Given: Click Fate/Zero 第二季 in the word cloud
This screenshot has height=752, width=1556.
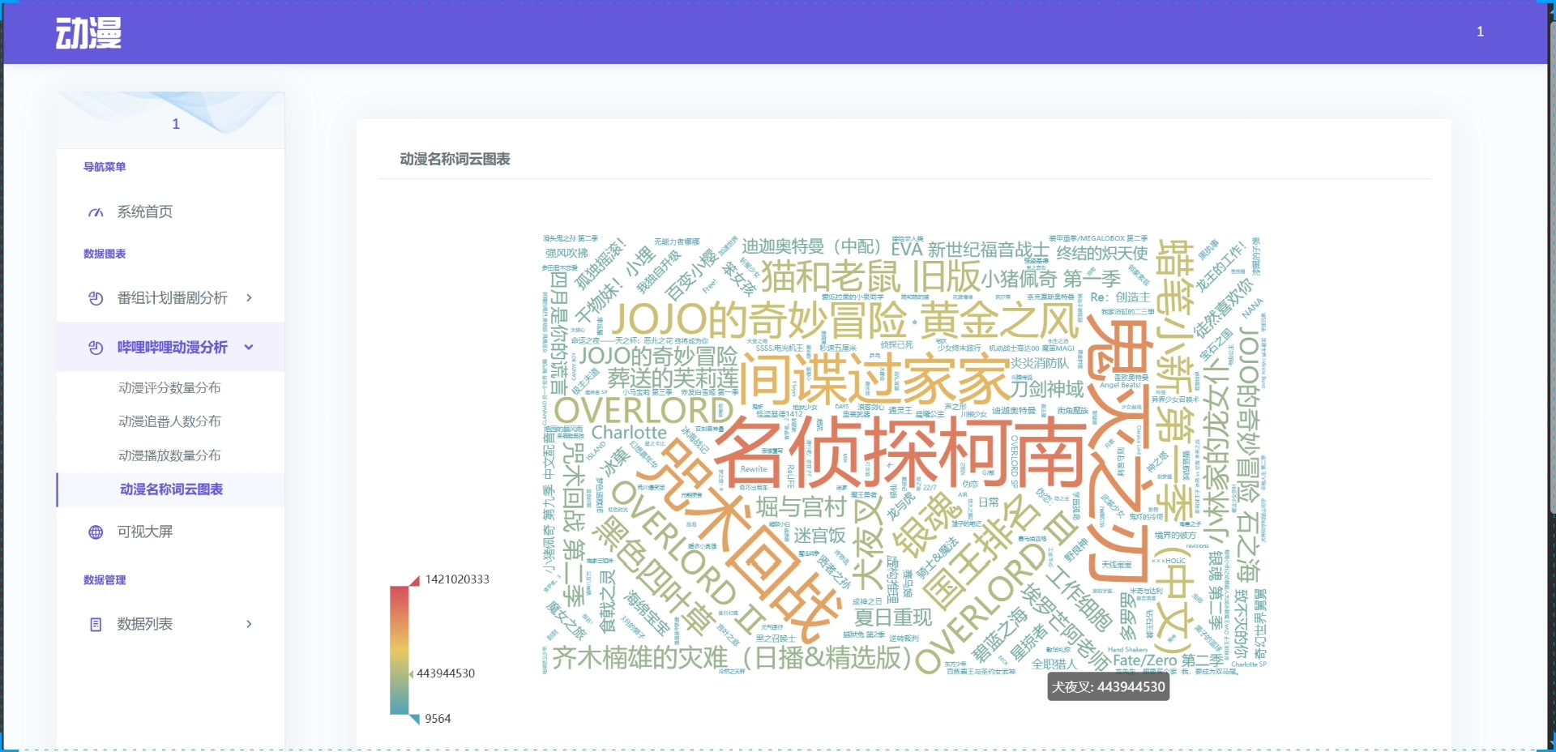Looking at the screenshot, I should click(x=1168, y=660).
